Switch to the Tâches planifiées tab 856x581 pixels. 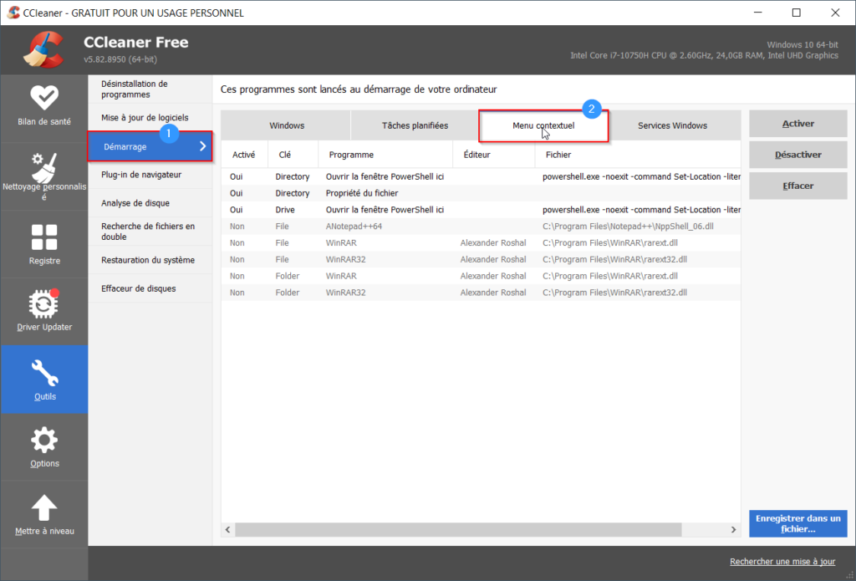[415, 125]
